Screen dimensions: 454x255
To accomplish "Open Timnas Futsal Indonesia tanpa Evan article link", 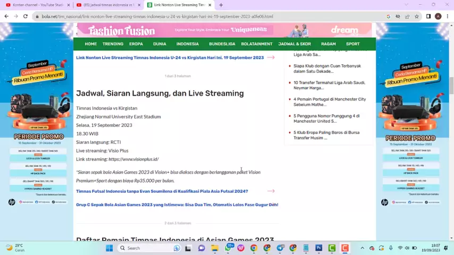I will pos(162,191).
